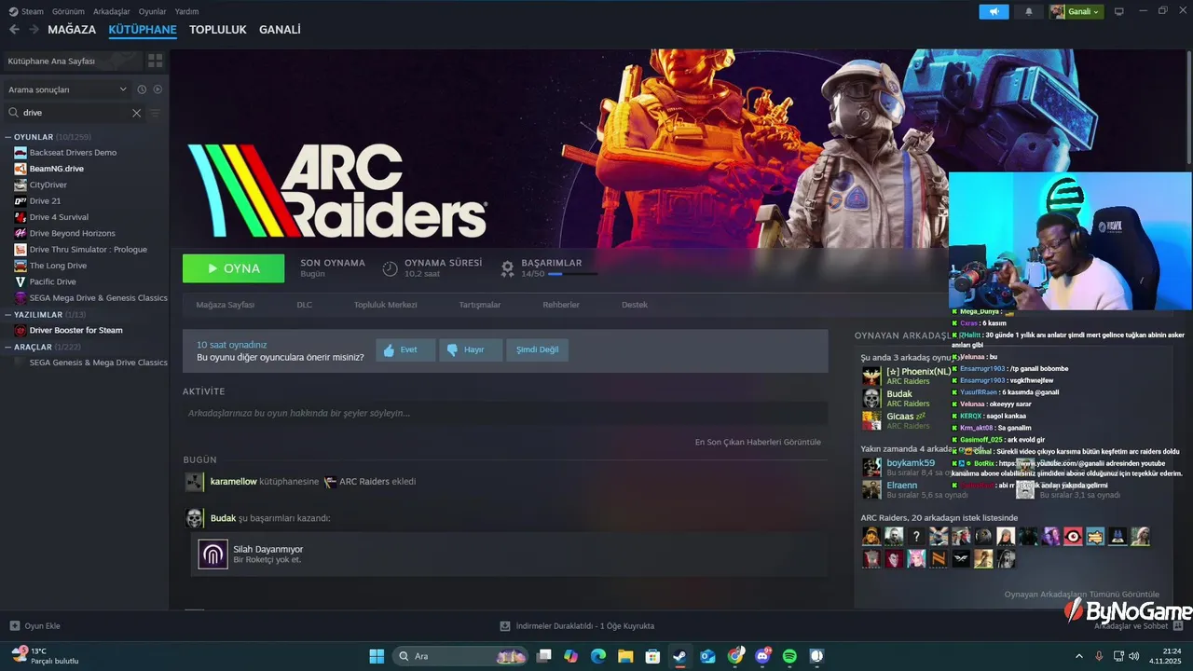Open the Tartışmalar tab
1193x671 pixels.
coord(480,305)
